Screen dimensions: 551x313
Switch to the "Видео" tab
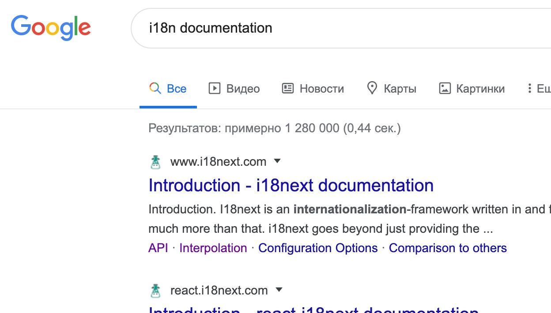234,89
